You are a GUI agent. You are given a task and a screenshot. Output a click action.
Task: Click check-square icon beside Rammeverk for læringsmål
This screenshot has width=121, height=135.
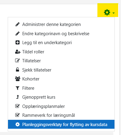[x=17, y=115]
